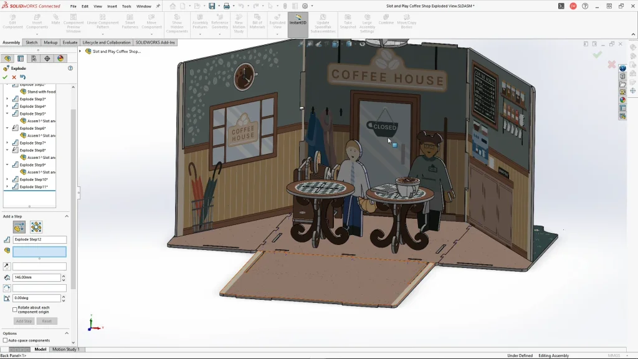The image size is (638, 359).
Task: Select the Regular step explode type icon
Action: point(19,227)
